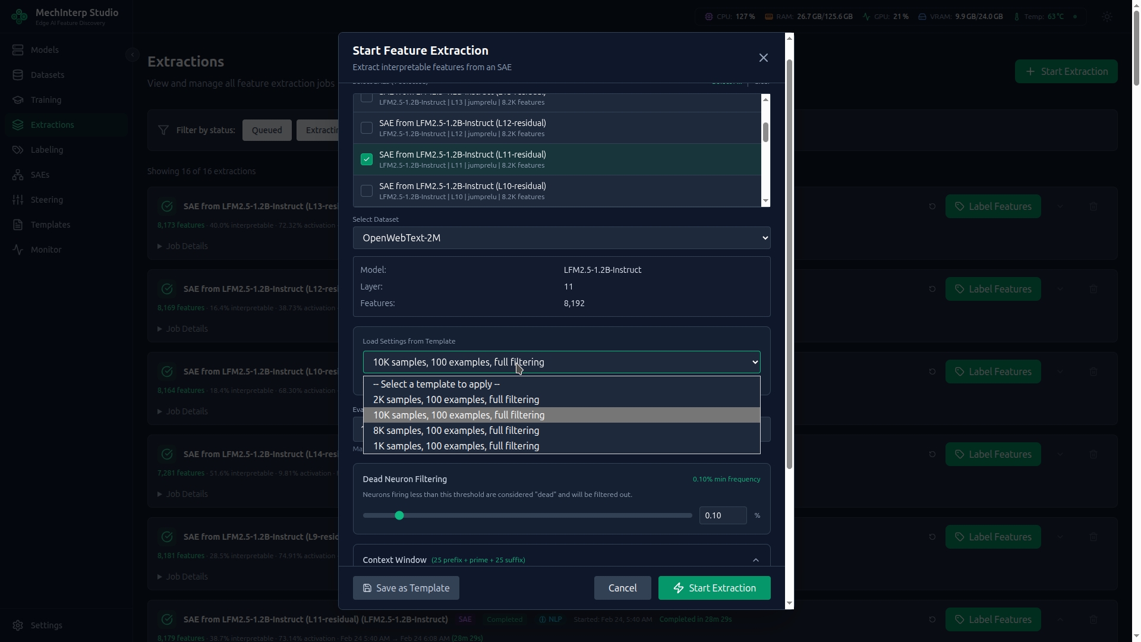Viewport: 1141px width, 642px height.
Task: Collapse the Context Window section chevron
Action: click(x=756, y=560)
